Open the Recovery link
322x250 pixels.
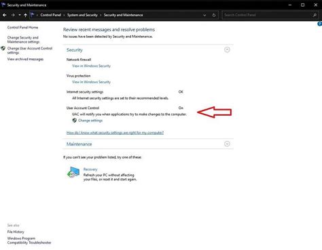(x=90, y=169)
